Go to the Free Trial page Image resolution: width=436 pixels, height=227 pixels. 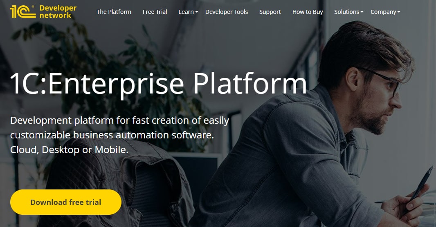point(155,12)
